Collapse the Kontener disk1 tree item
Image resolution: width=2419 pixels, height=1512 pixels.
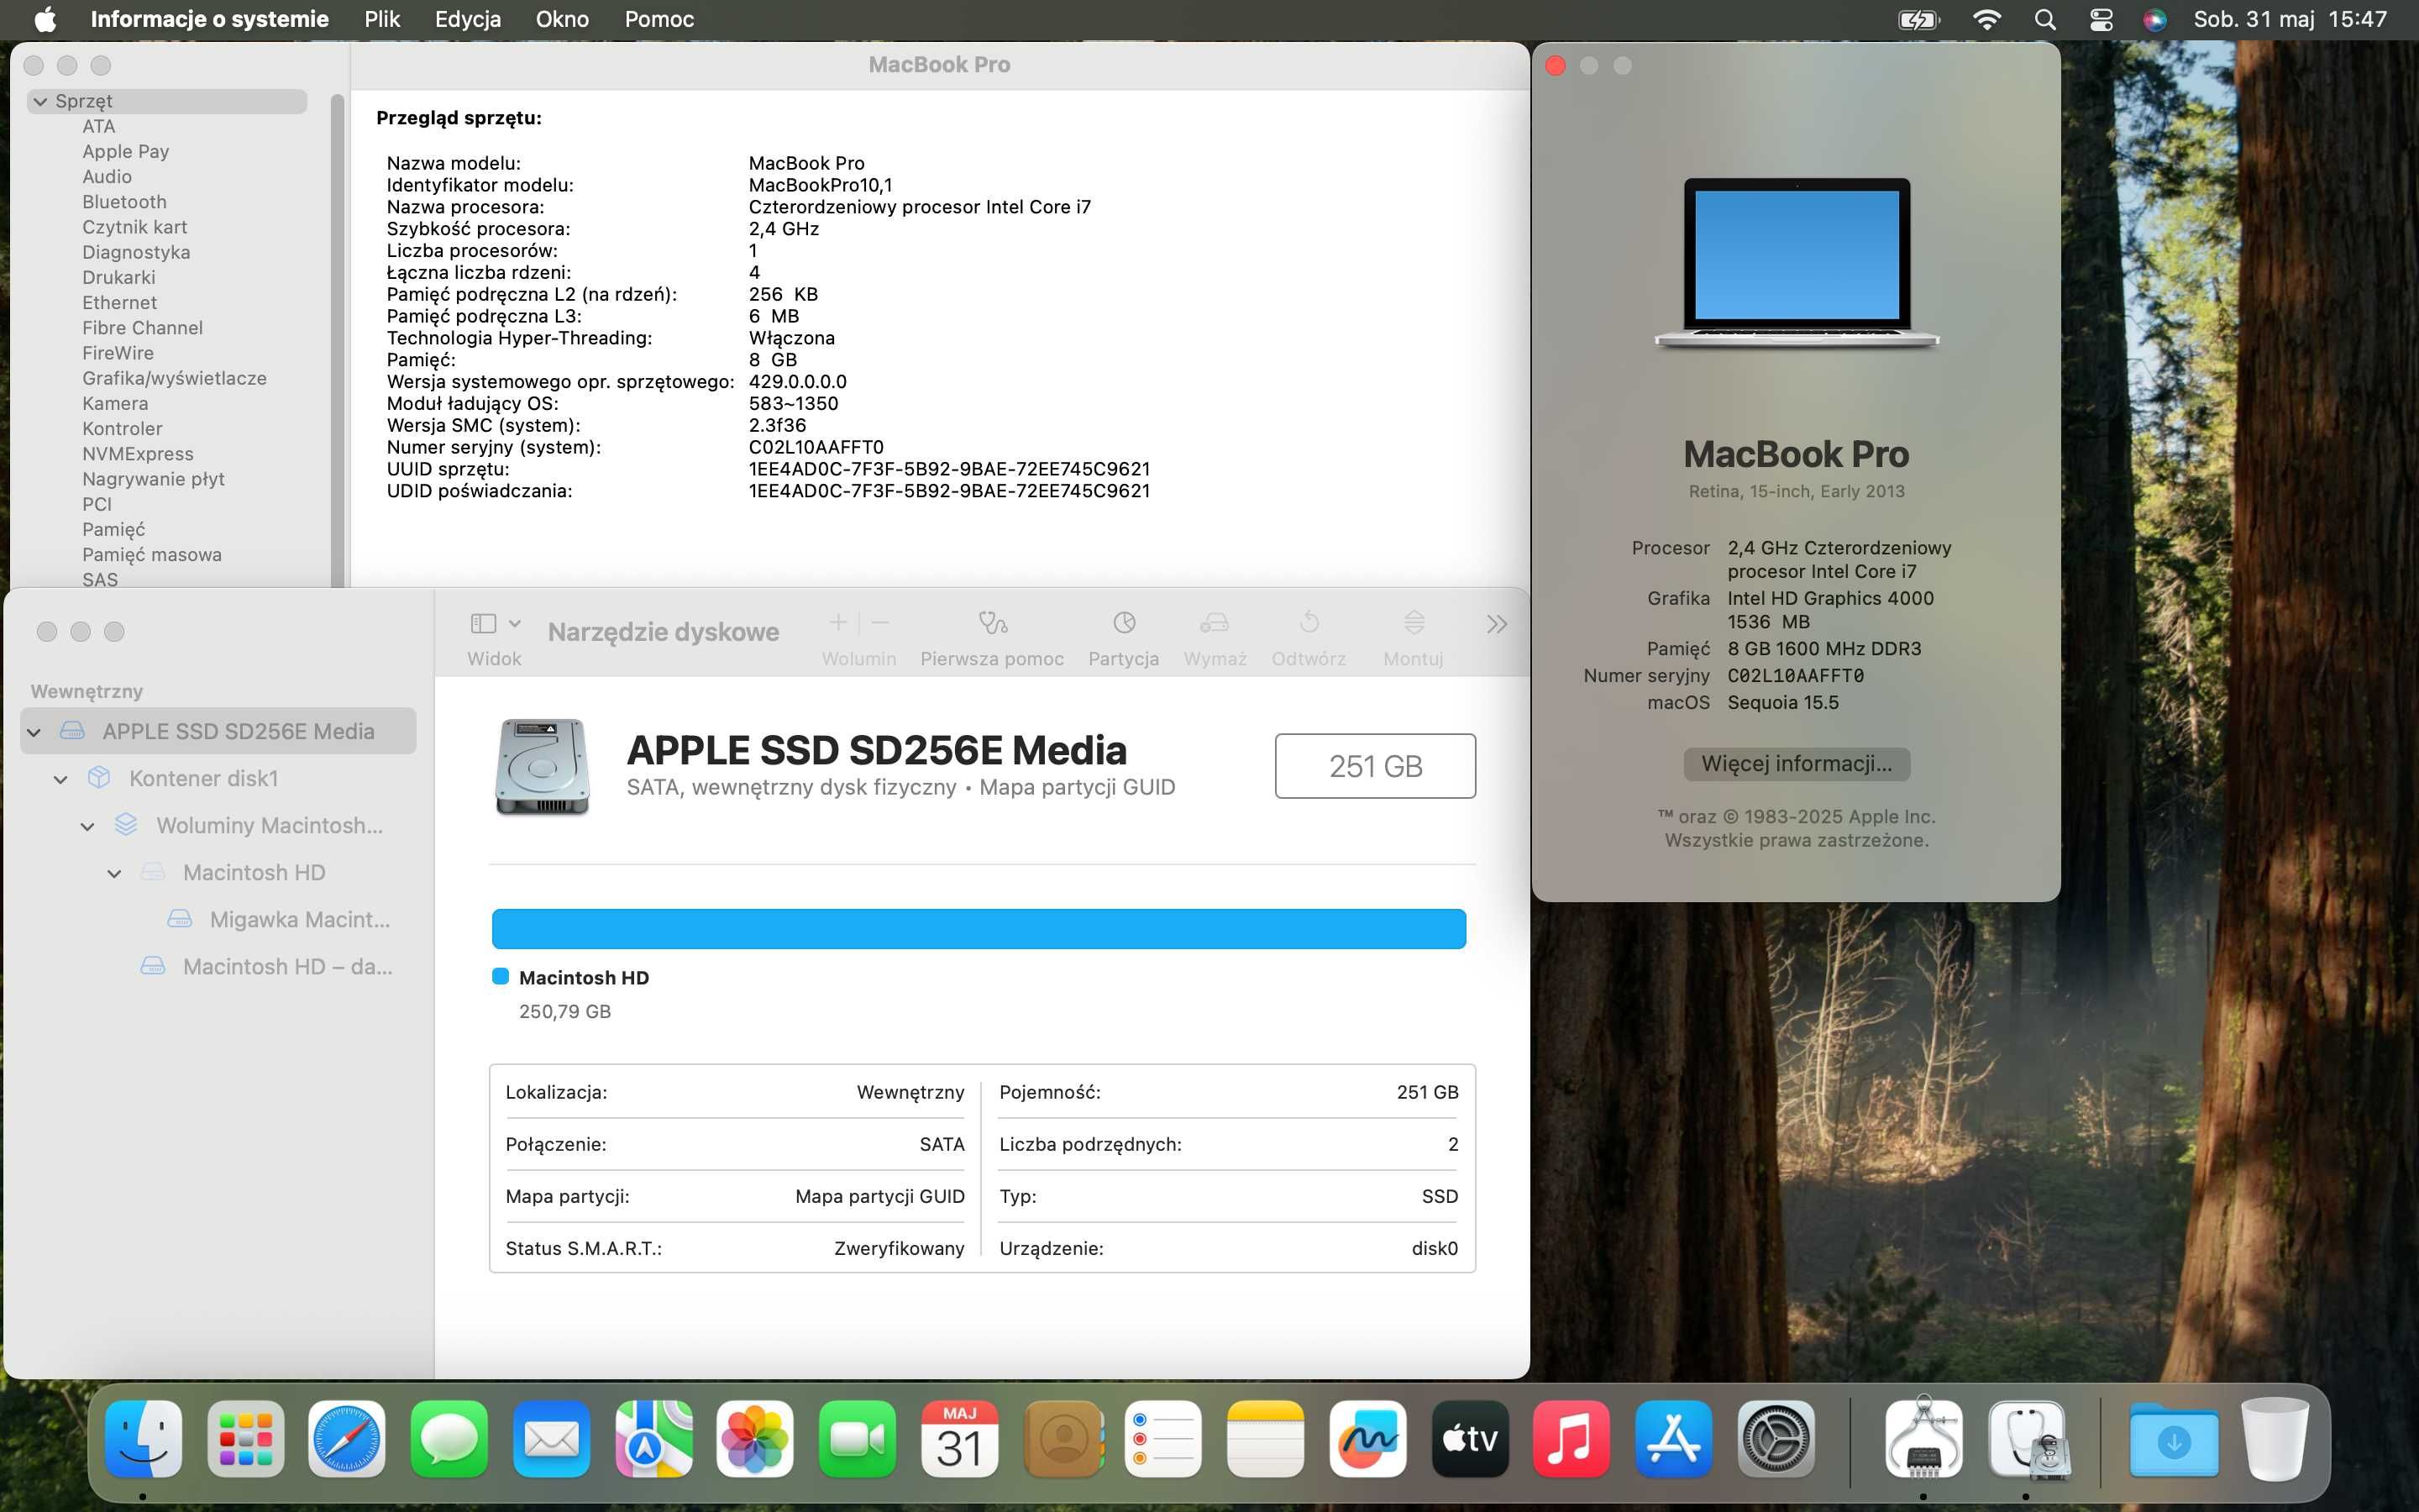(61, 779)
